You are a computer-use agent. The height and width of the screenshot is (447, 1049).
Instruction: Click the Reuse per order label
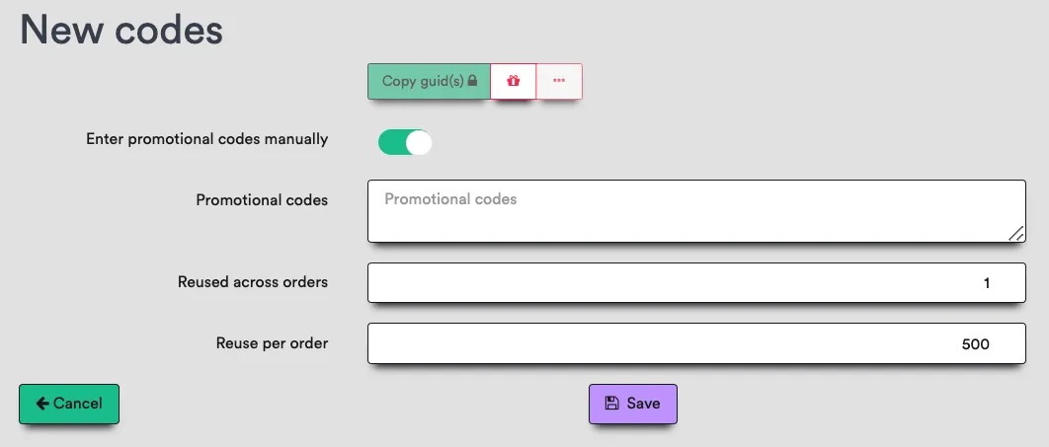click(273, 343)
